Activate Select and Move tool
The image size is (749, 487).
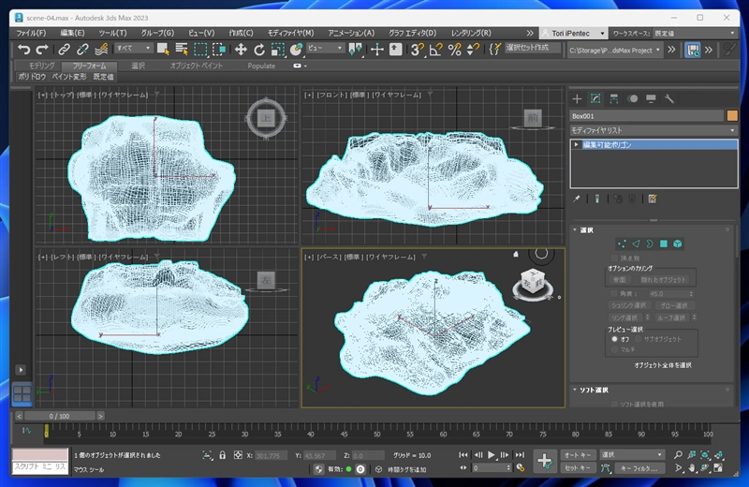pos(241,50)
